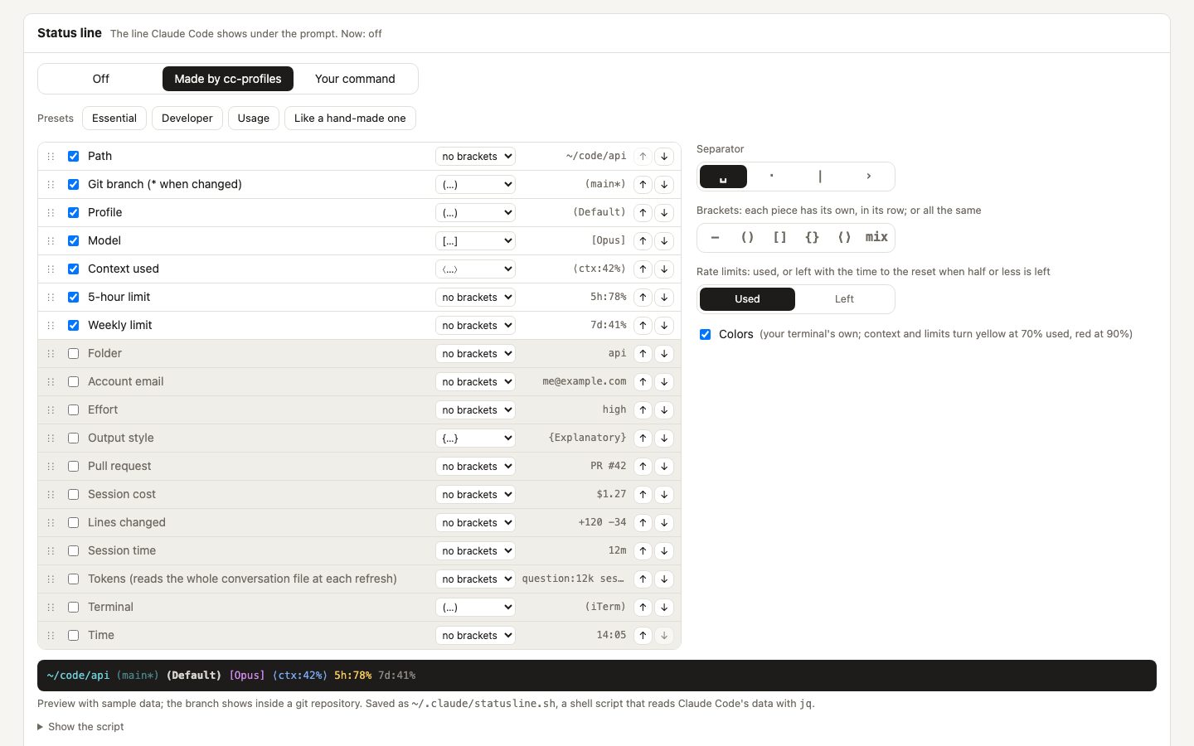The height and width of the screenshot is (746, 1194).
Task: Move Git branch row up with arrow
Action: point(643,184)
